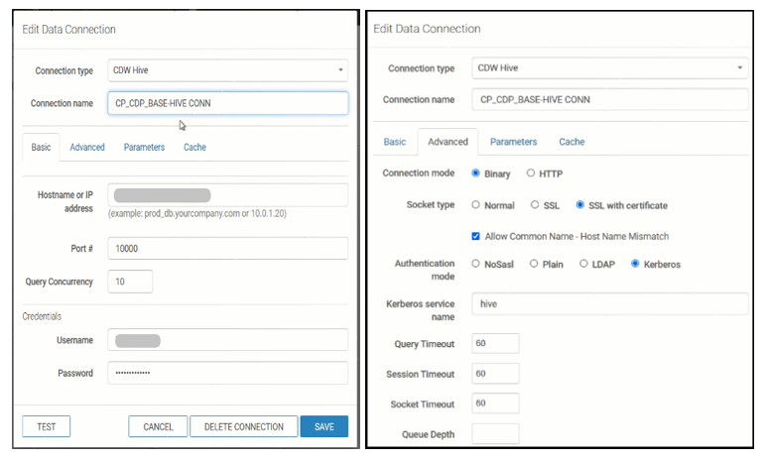Click the SAVE button
The image size is (768, 459).
(x=324, y=426)
